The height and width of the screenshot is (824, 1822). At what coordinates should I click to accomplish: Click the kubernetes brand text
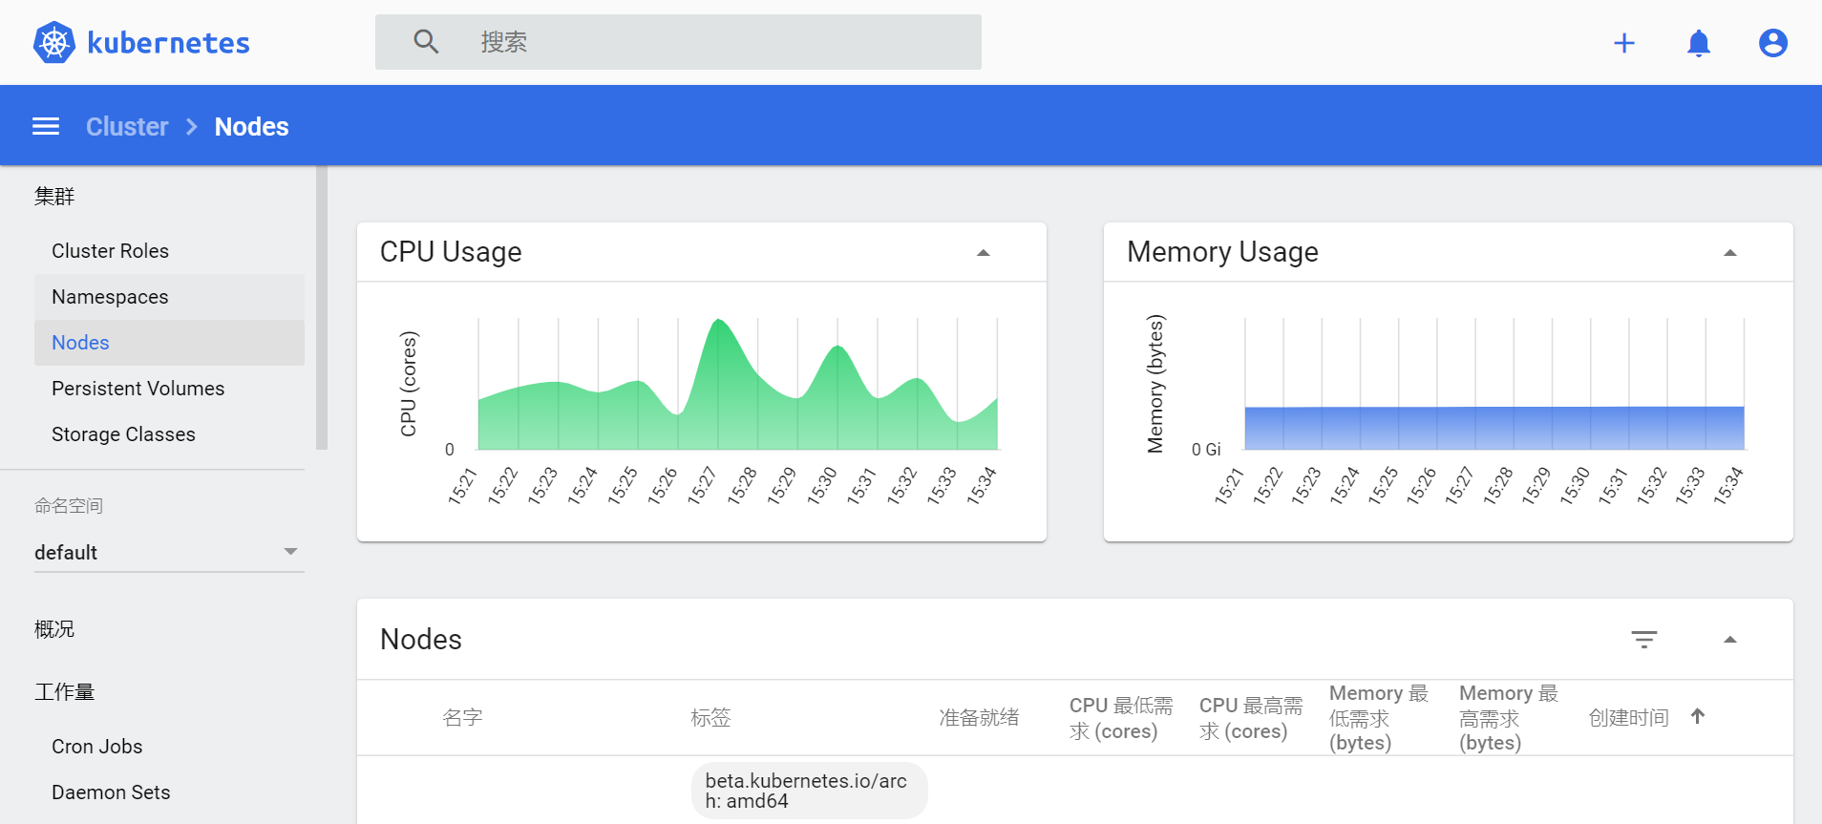coord(168,43)
